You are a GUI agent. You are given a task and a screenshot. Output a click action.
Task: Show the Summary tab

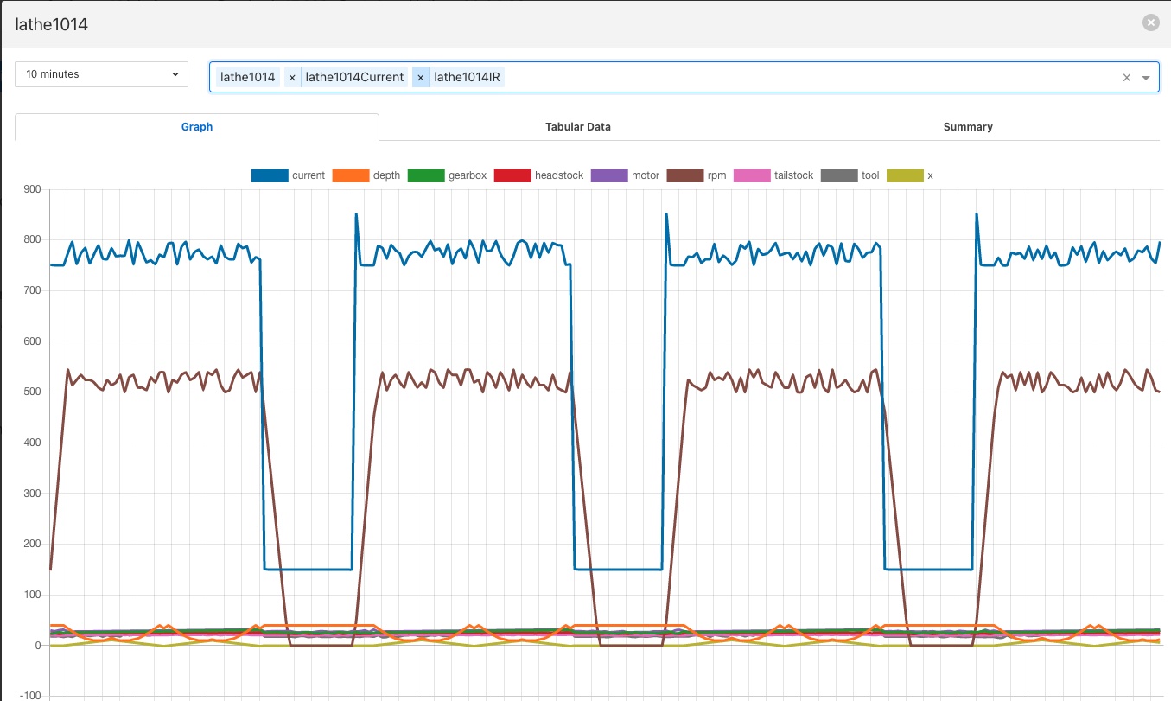click(967, 126)
